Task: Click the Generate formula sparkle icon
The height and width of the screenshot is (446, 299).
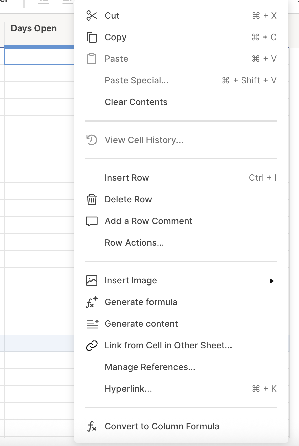Action: pyautogui.click(x=92, y=302)
